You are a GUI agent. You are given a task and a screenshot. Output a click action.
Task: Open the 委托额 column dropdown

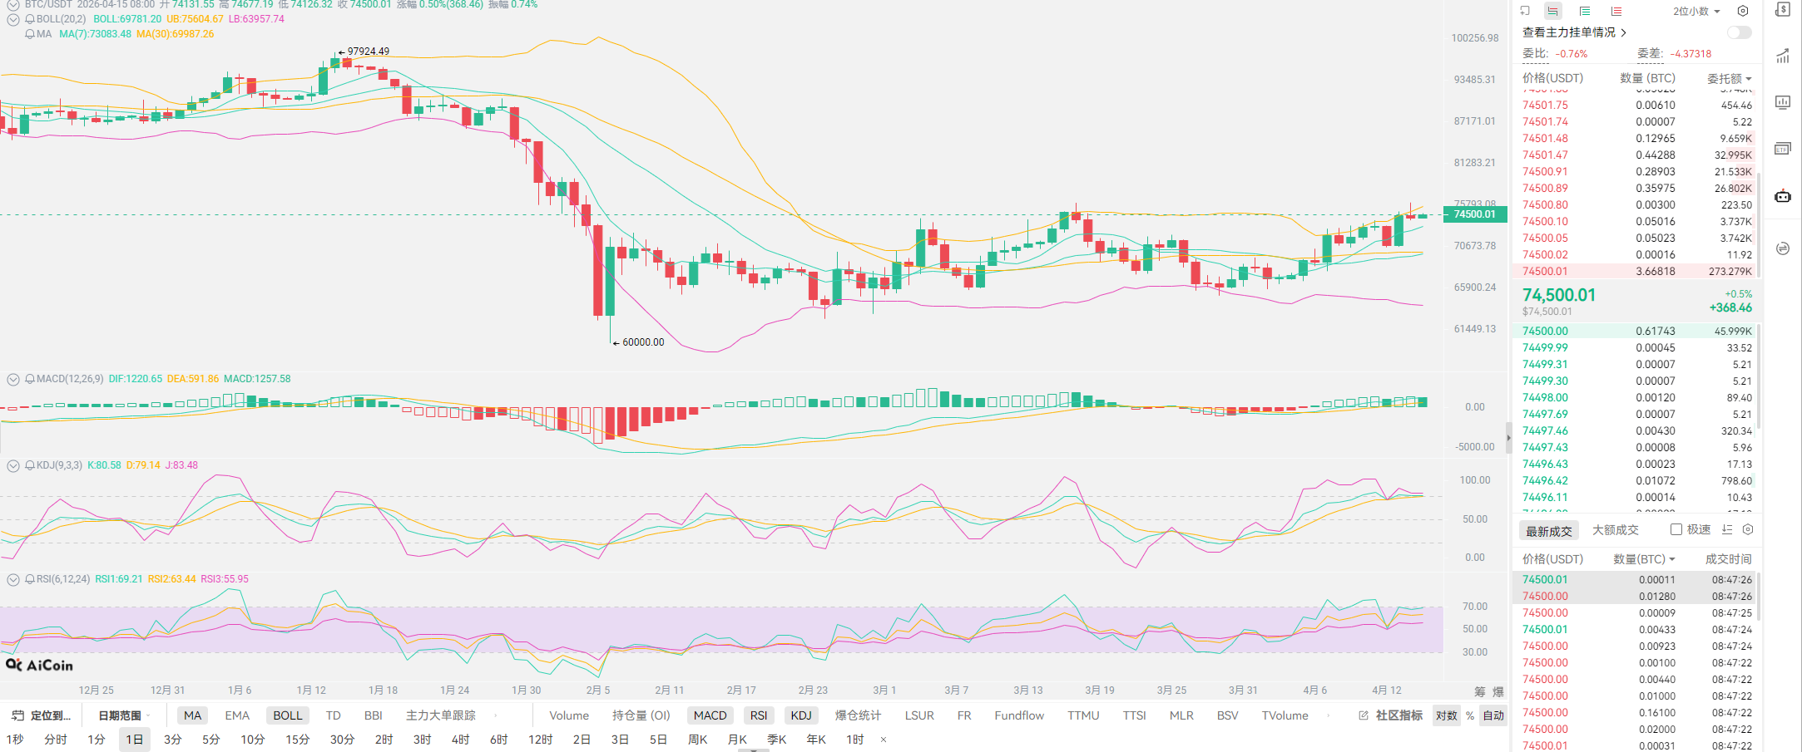click(1729, 78)
